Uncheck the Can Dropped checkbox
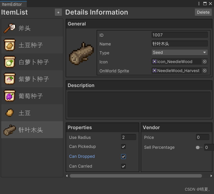The image size is (214, 194). click(124, 157)
